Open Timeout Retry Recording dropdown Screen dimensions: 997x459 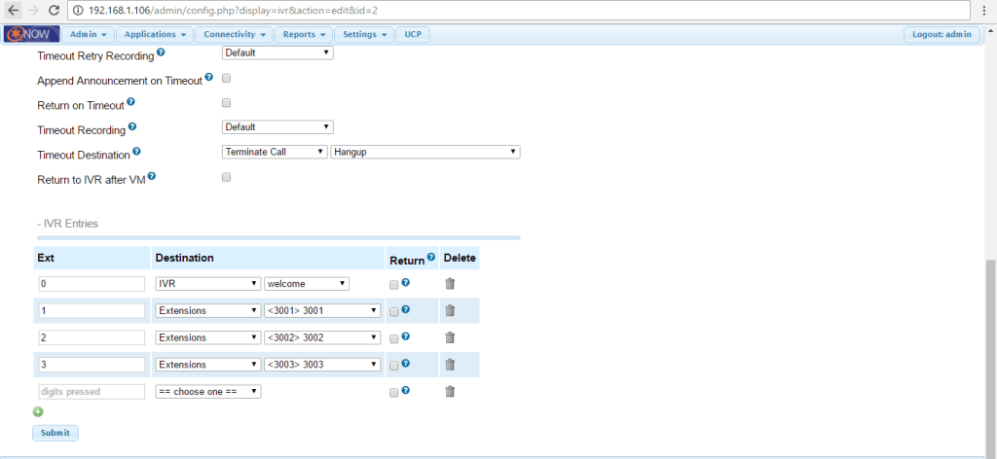point(277,53)
